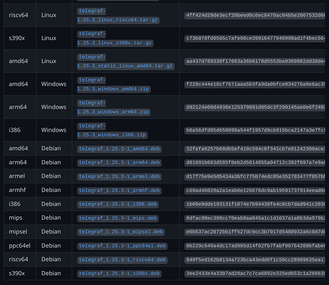The width and height of the screenshot is (329, 285).
Task: Click the hash beginning 1b60e9dde193
Action: click(x=255, y=204)
